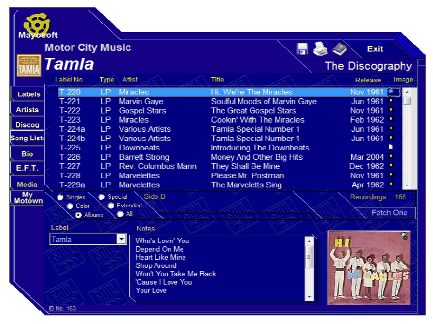Click the Tamla label logo icon
The width and height of the screenshot is (433, 324).
click(29, 65)
